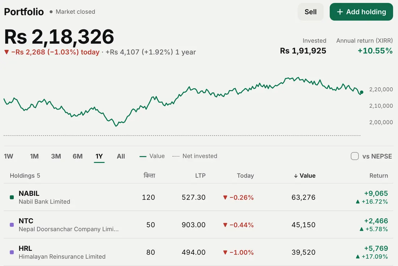Click NABIL's green up triangle return

357,202
